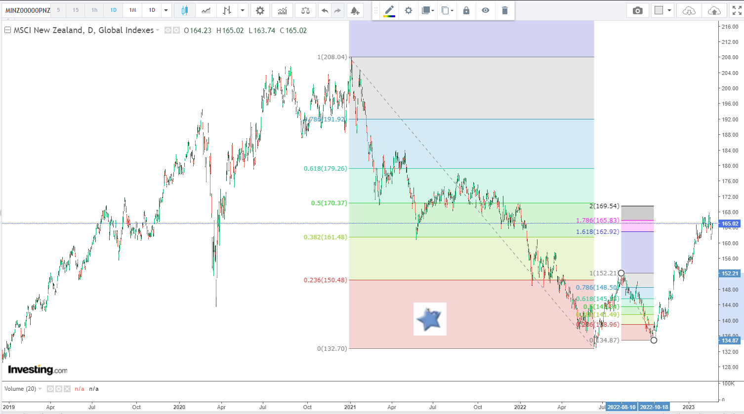
Task: Click the 2(169.54) extension level label
Action: pyautogui.click(x=604, y=206)
